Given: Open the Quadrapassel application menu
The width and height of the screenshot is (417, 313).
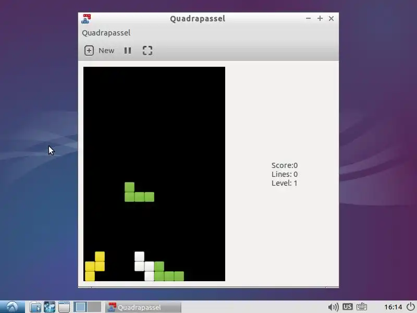Looking at the screenshot, I should tap(106, 33).
